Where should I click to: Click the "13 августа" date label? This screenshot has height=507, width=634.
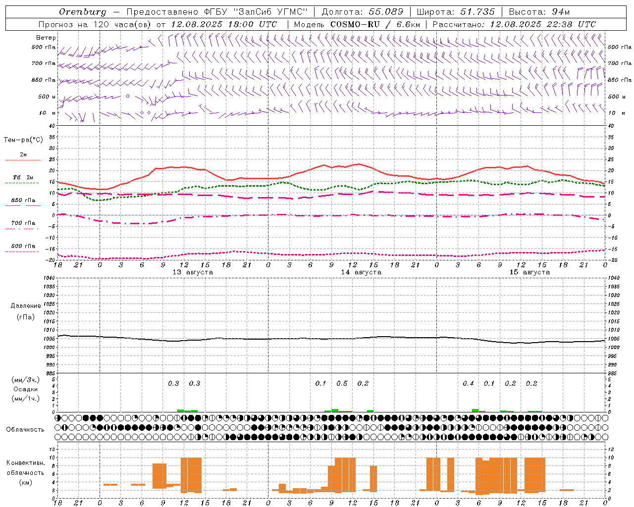click(193, 272)
